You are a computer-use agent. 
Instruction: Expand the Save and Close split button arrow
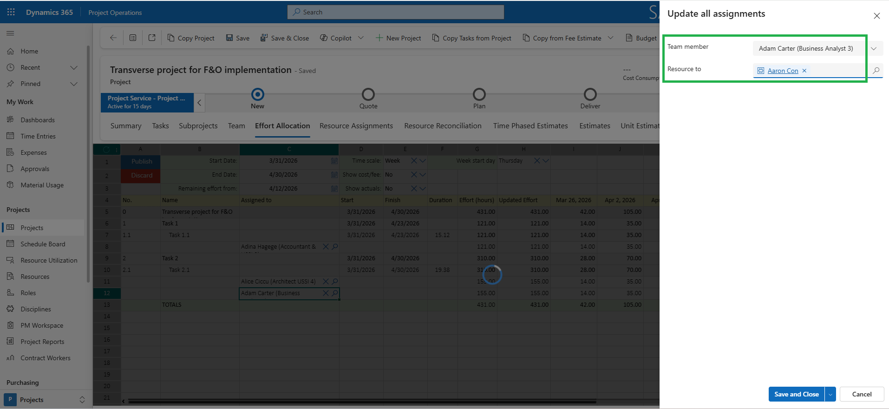click(x=830, y=394)
